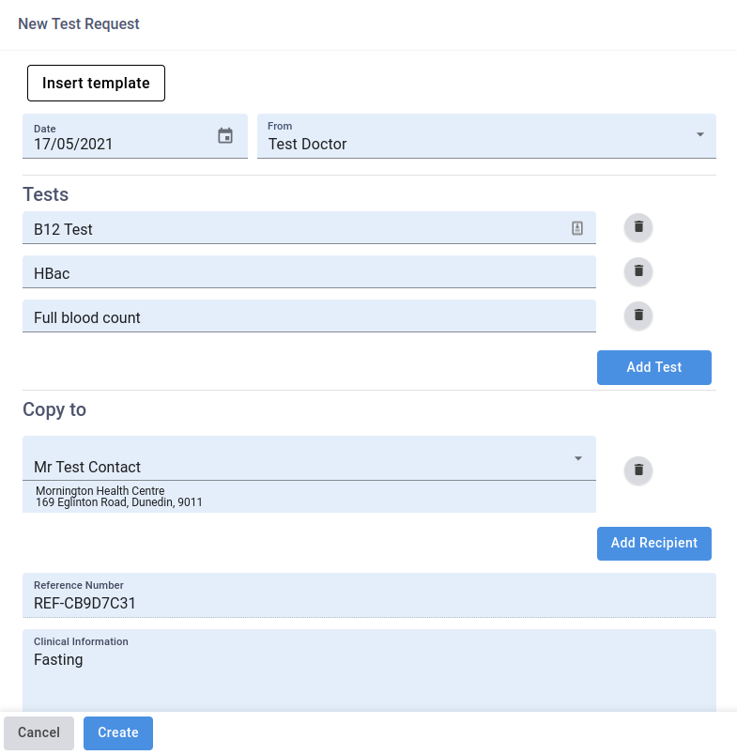Edit the Reference Number field

coord(368,602)
